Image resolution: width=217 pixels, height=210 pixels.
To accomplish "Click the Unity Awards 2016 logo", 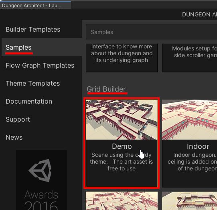I will point(41,180).
